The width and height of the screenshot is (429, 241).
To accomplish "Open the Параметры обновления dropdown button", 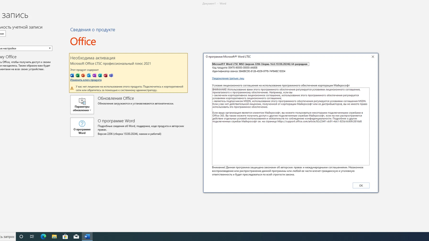I will 82,104.
